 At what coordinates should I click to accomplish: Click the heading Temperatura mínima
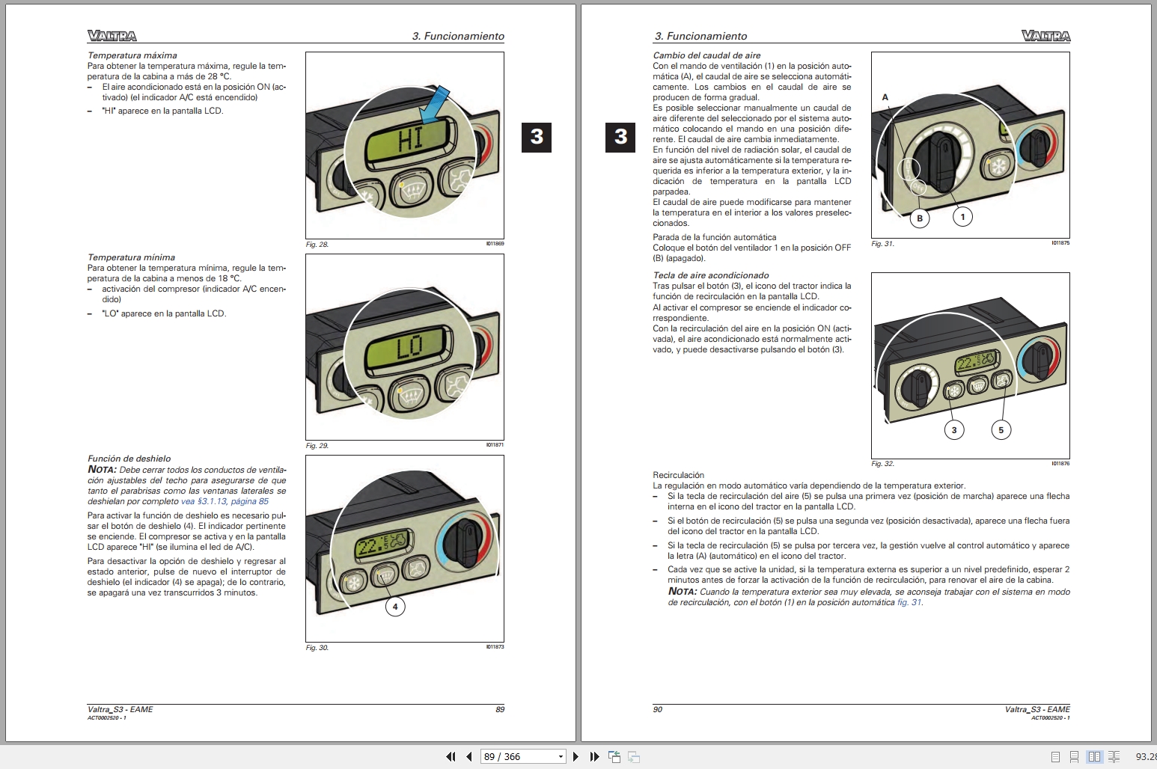click(x=131, y=257)
